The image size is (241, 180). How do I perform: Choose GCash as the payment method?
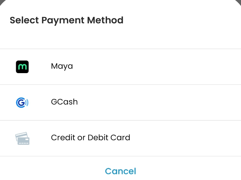click(120, 102)
